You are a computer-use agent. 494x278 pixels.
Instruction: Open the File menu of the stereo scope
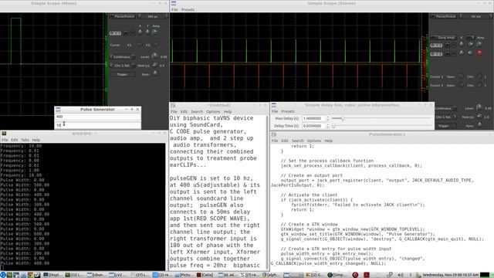click(x=174, y=10)
